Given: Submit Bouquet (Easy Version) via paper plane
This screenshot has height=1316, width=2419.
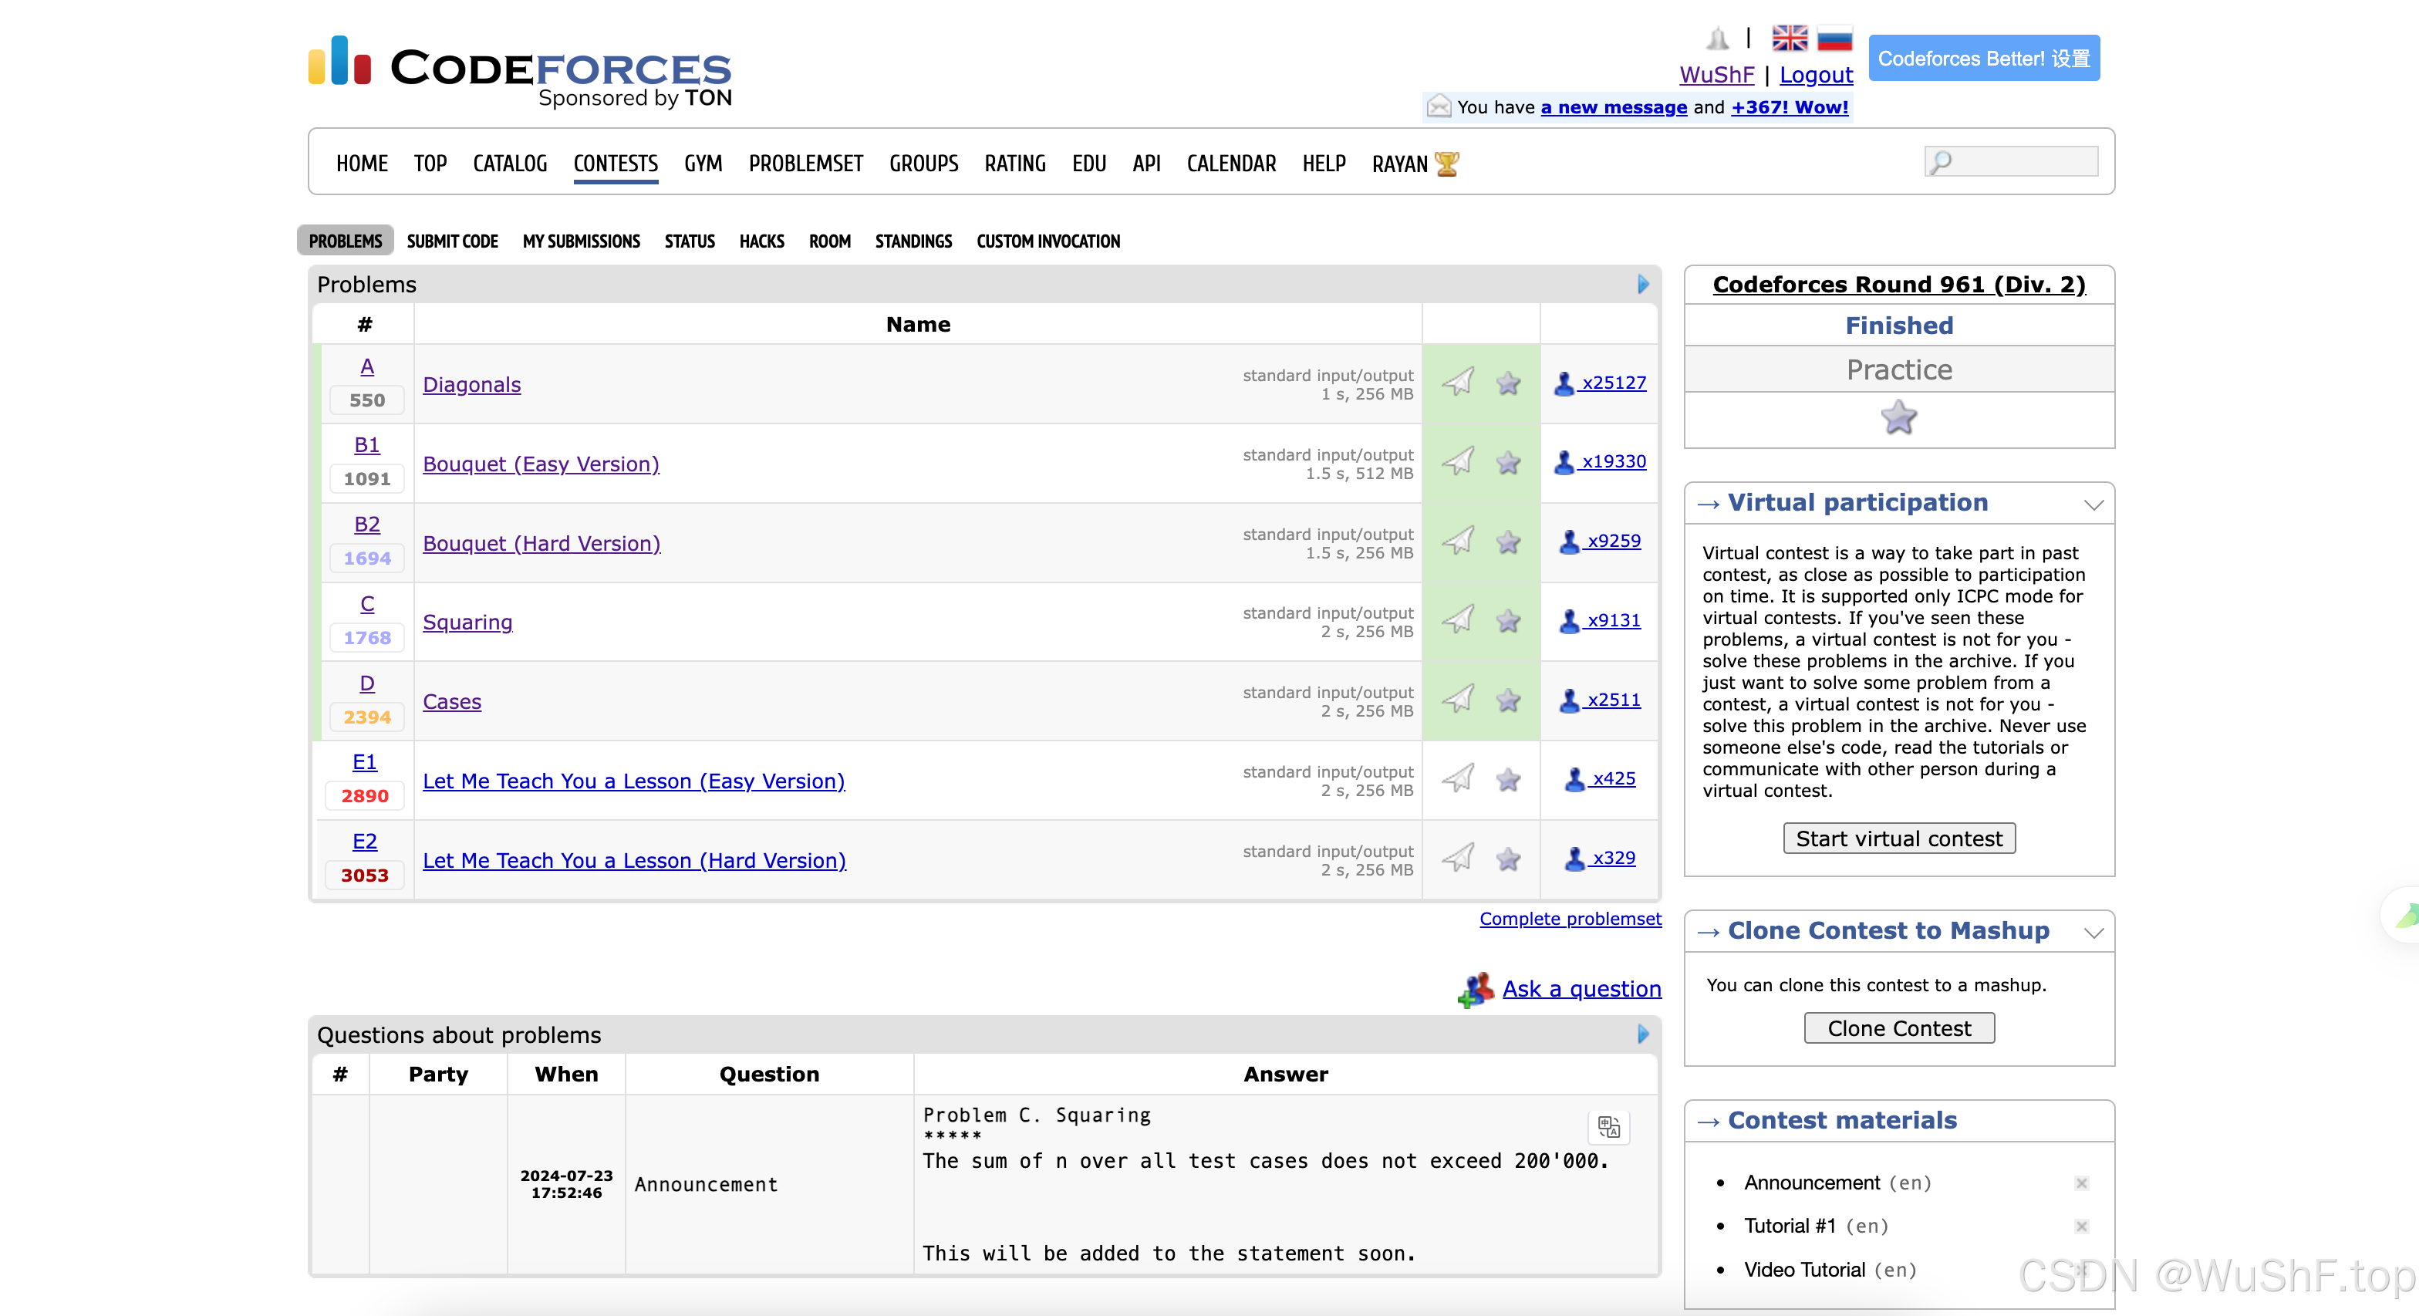Looking at the screenshot, I should click(x=1457, y=461).
